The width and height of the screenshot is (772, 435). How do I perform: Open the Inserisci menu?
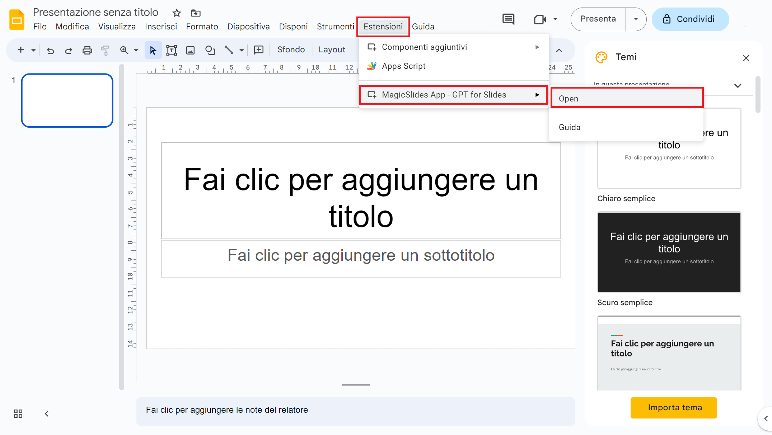pos(160,26)
